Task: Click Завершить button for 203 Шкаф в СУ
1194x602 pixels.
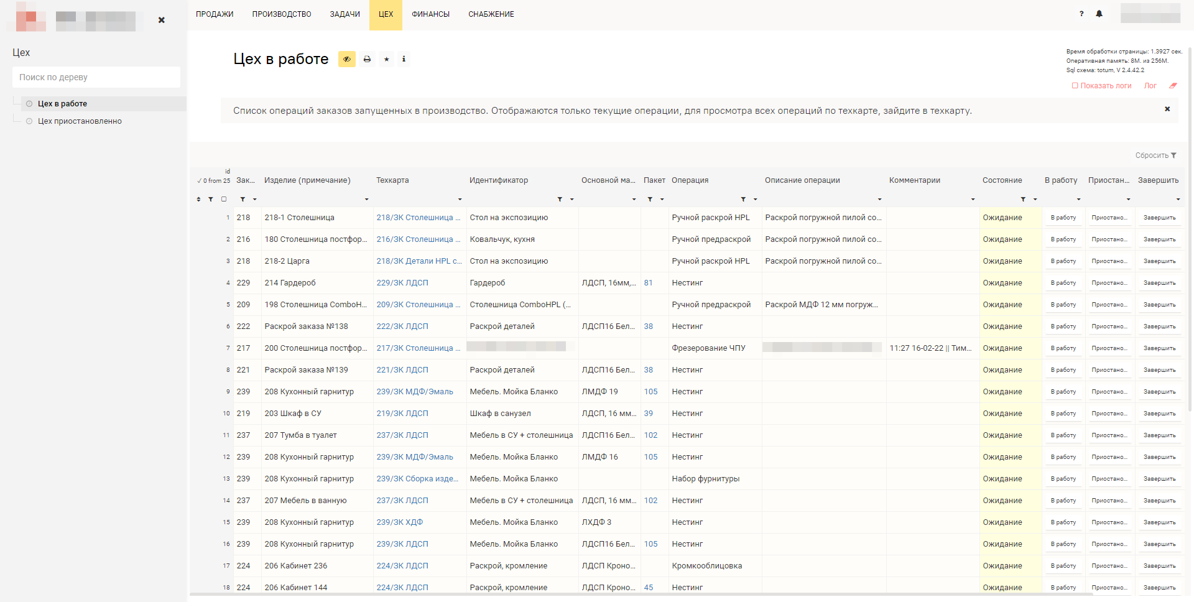Action: pyautogui.click(x=1160, y=414)
